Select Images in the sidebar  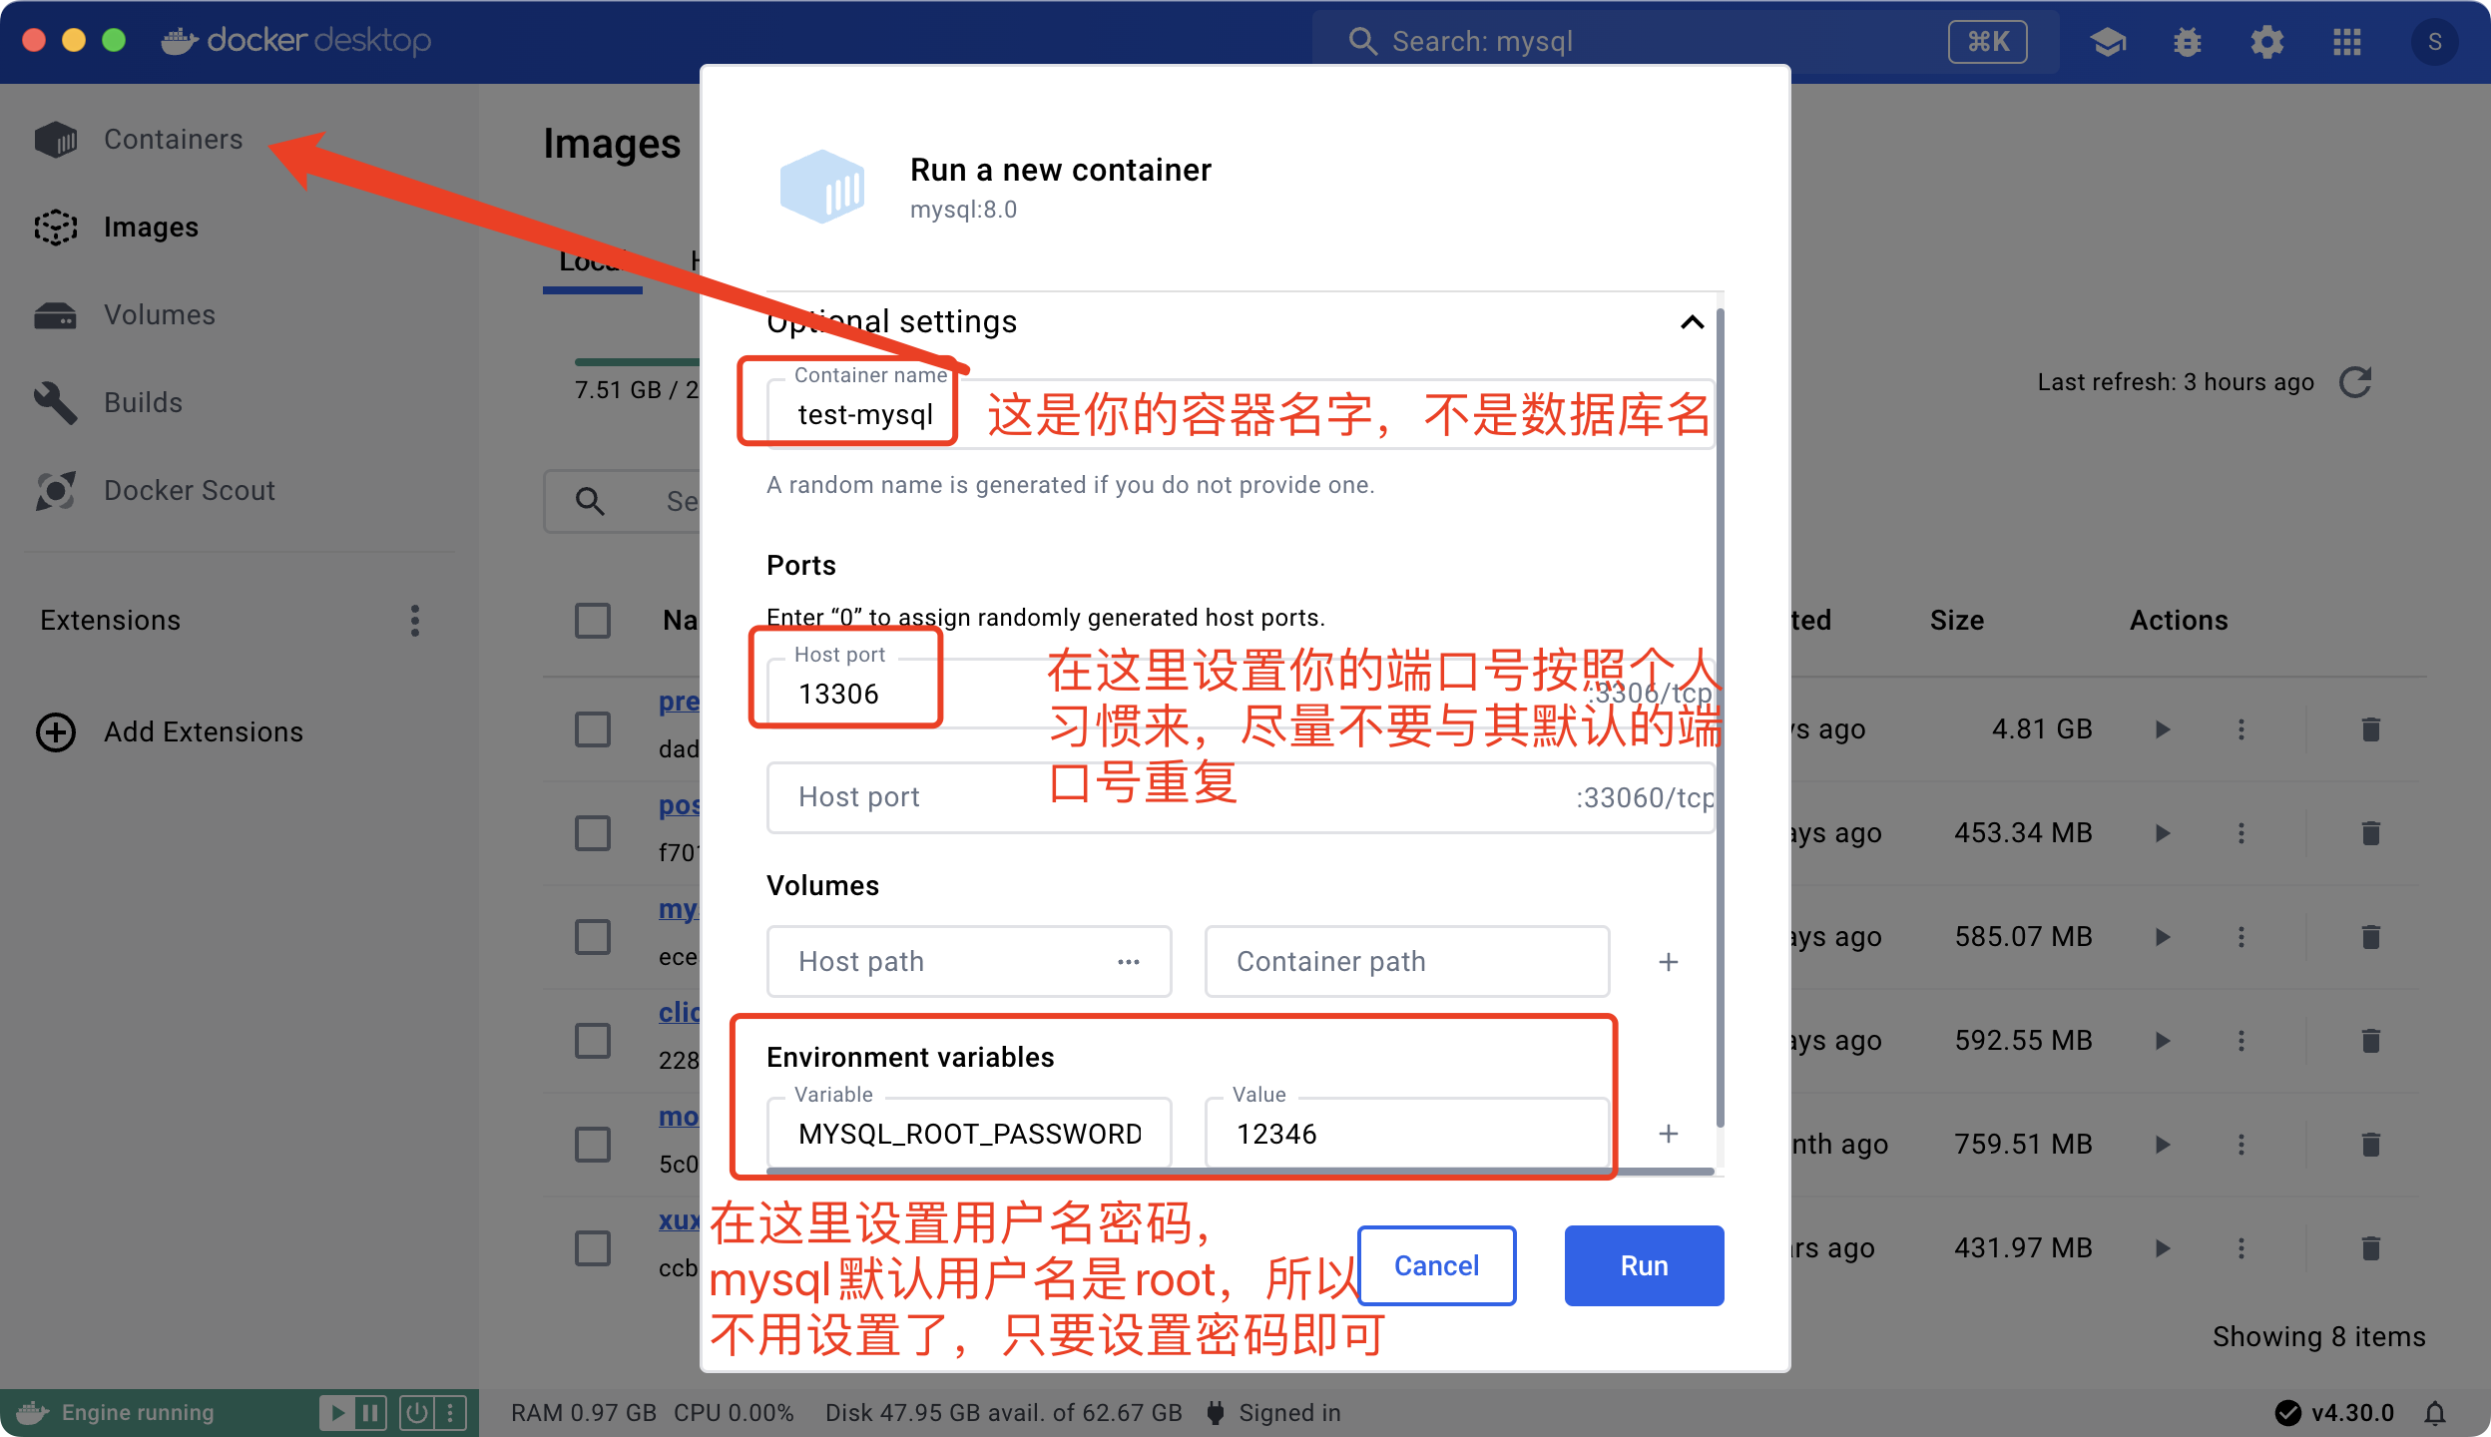click(x=151, y=227)
